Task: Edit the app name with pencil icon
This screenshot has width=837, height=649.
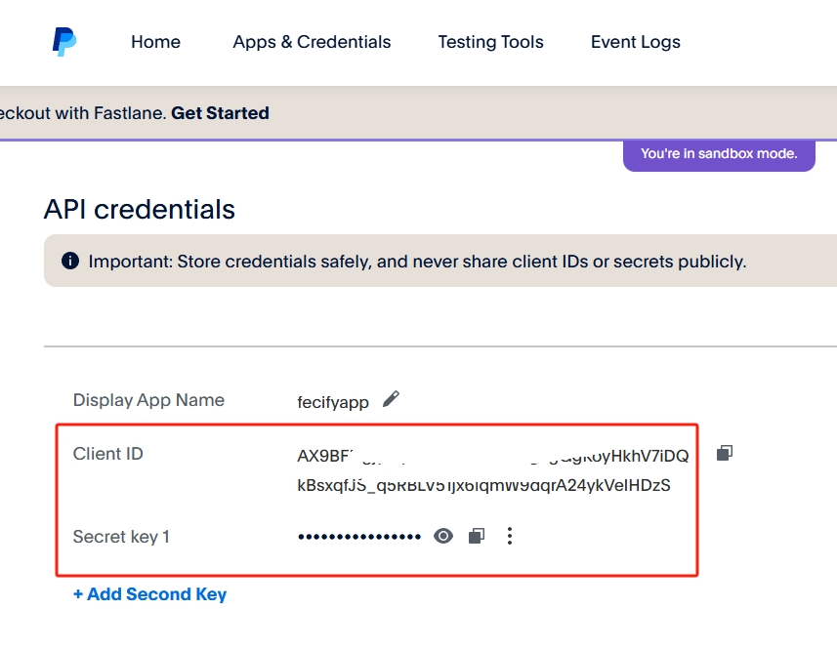Action: click(x=391, y=399)
